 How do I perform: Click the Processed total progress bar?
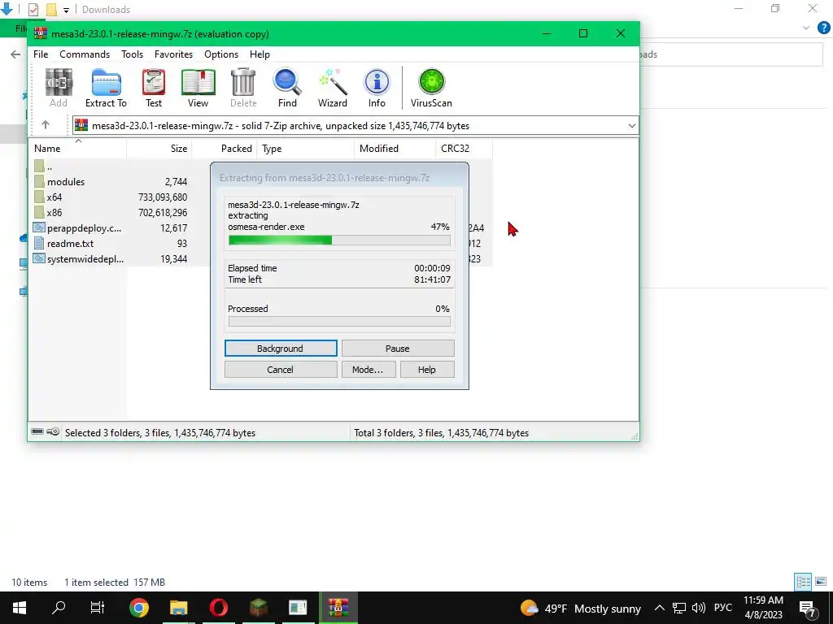point(339,322)
